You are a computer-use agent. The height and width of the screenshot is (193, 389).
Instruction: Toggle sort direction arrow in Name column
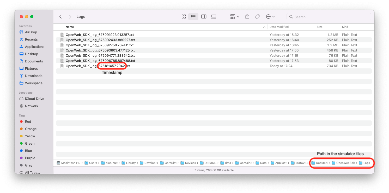[x=264, y=27]
